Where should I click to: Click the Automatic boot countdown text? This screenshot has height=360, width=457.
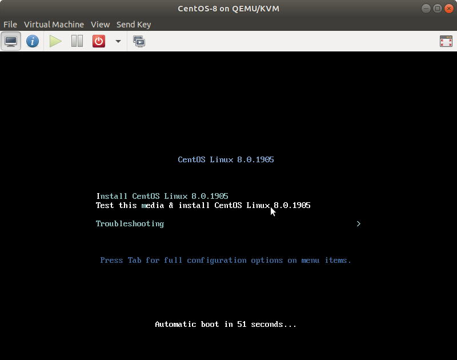click(226, 324)
